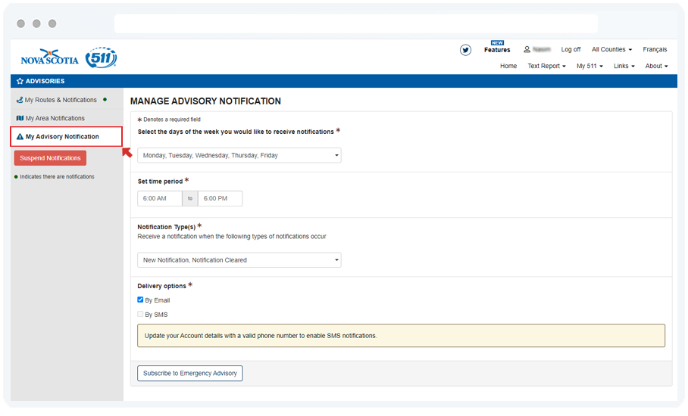688x416 pixels.
Task: Click the 6:00 PM end time field
Action: (x=220, y=199)
